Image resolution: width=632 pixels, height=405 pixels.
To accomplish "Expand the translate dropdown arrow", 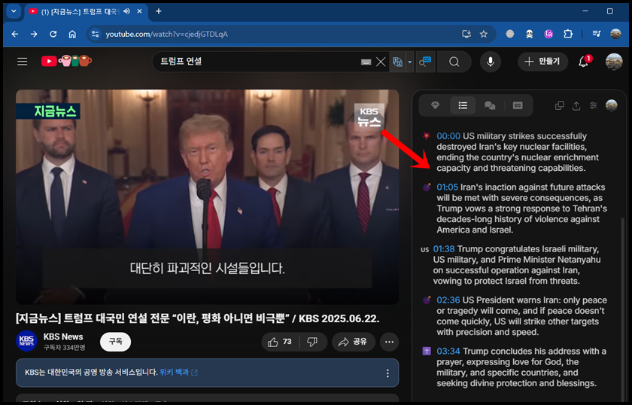I will coord(410,62).
